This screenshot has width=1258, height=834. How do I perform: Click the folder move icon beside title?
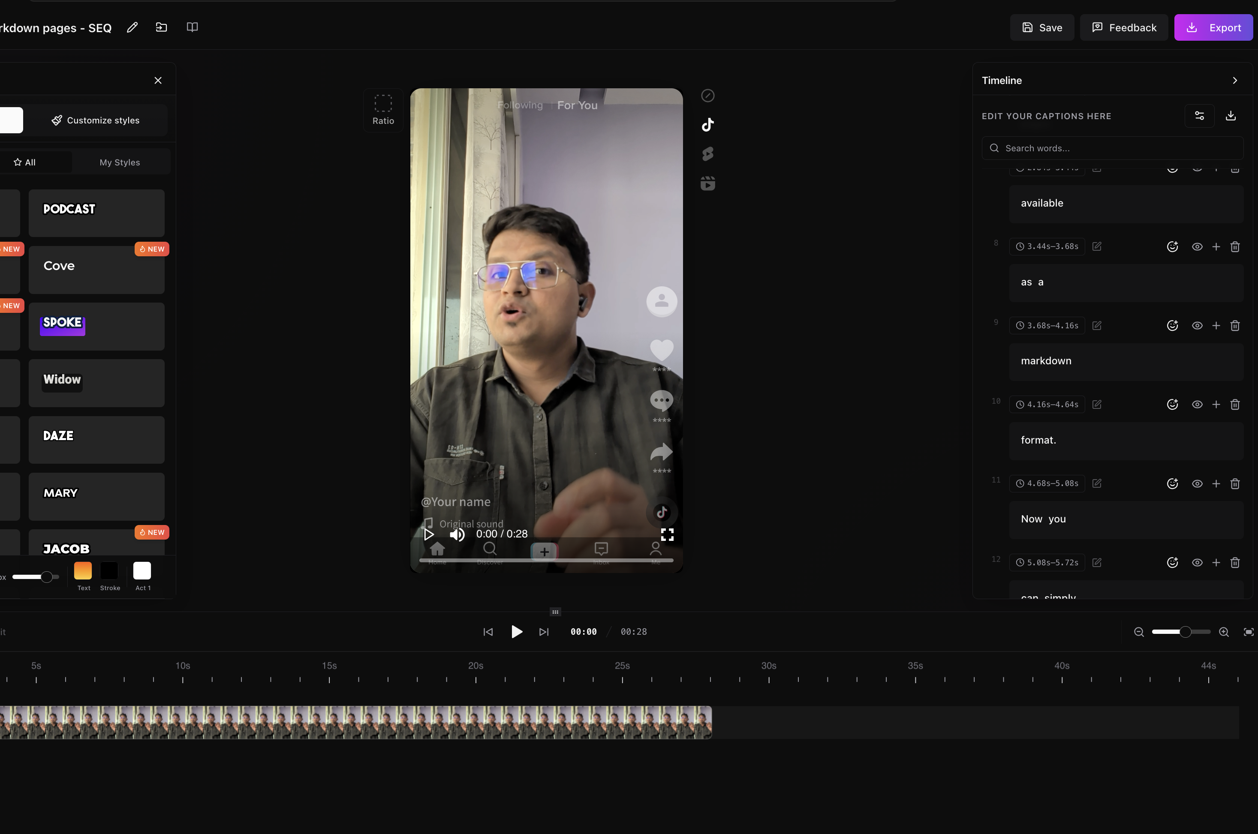[161, 27]
